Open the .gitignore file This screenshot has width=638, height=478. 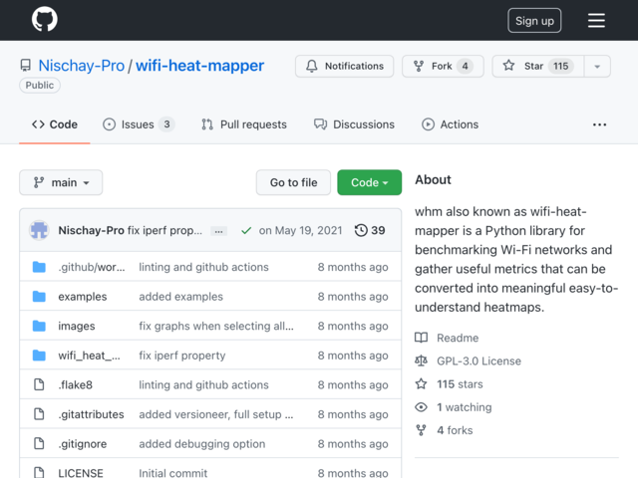(x=83, y=444)
